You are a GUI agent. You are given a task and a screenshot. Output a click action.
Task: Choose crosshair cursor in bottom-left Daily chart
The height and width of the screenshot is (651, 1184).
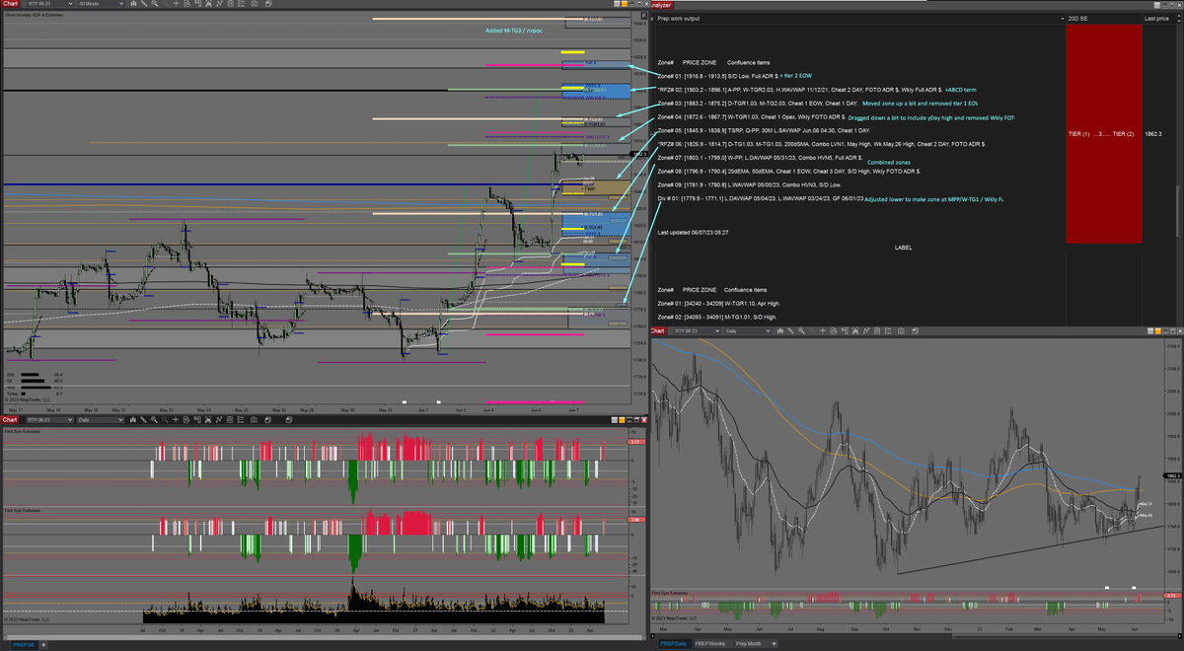click(177, 420)
